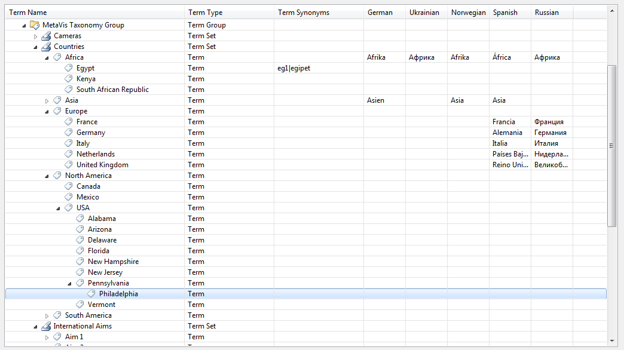Select the Egypt synonyms cell eg1|egipet
Screen dimensions: 624x350
tap(294, 68)
